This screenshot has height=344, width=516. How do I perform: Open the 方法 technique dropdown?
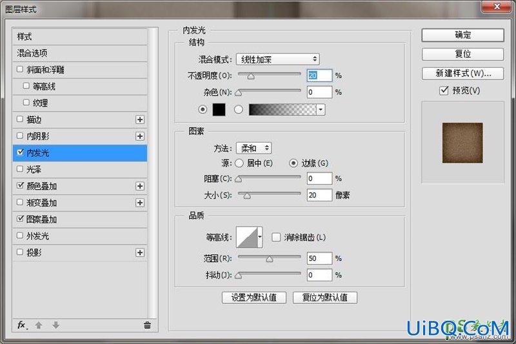(253, 148)
